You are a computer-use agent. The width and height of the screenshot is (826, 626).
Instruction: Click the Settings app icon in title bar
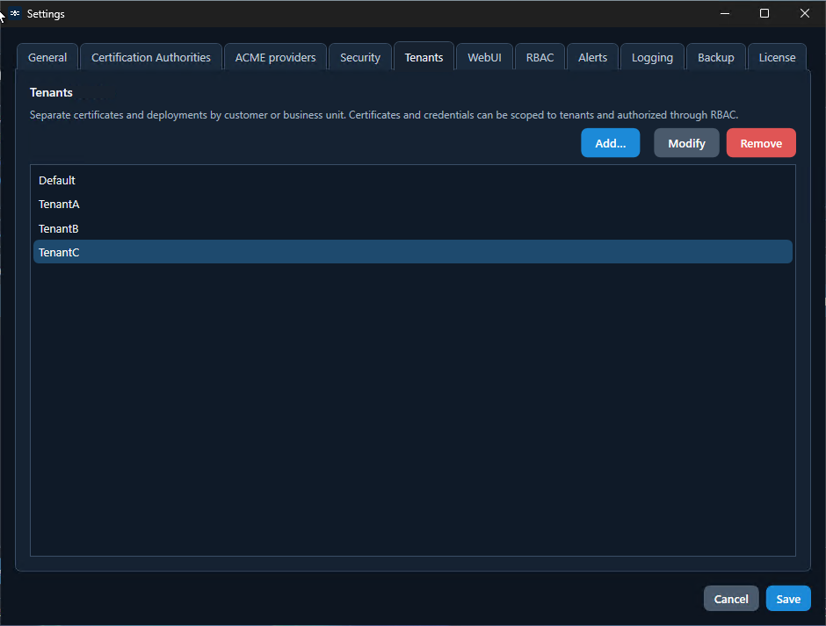pos(15,13)
